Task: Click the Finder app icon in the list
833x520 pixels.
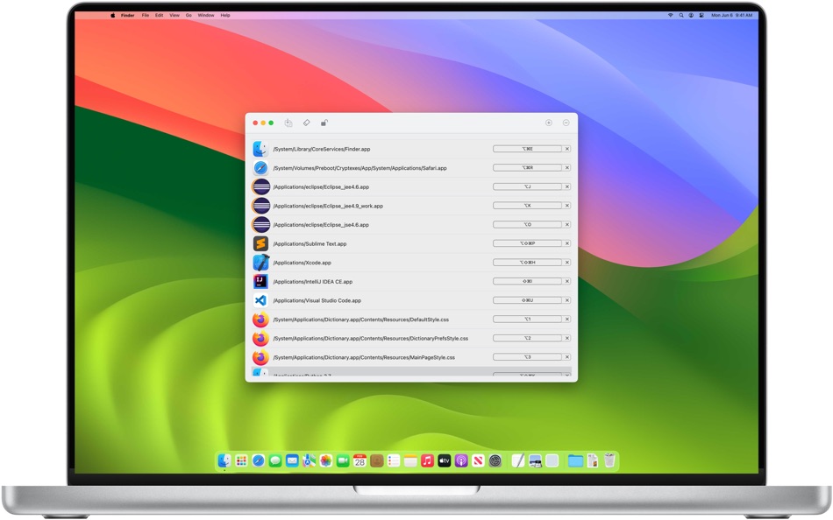Action: 260,149
